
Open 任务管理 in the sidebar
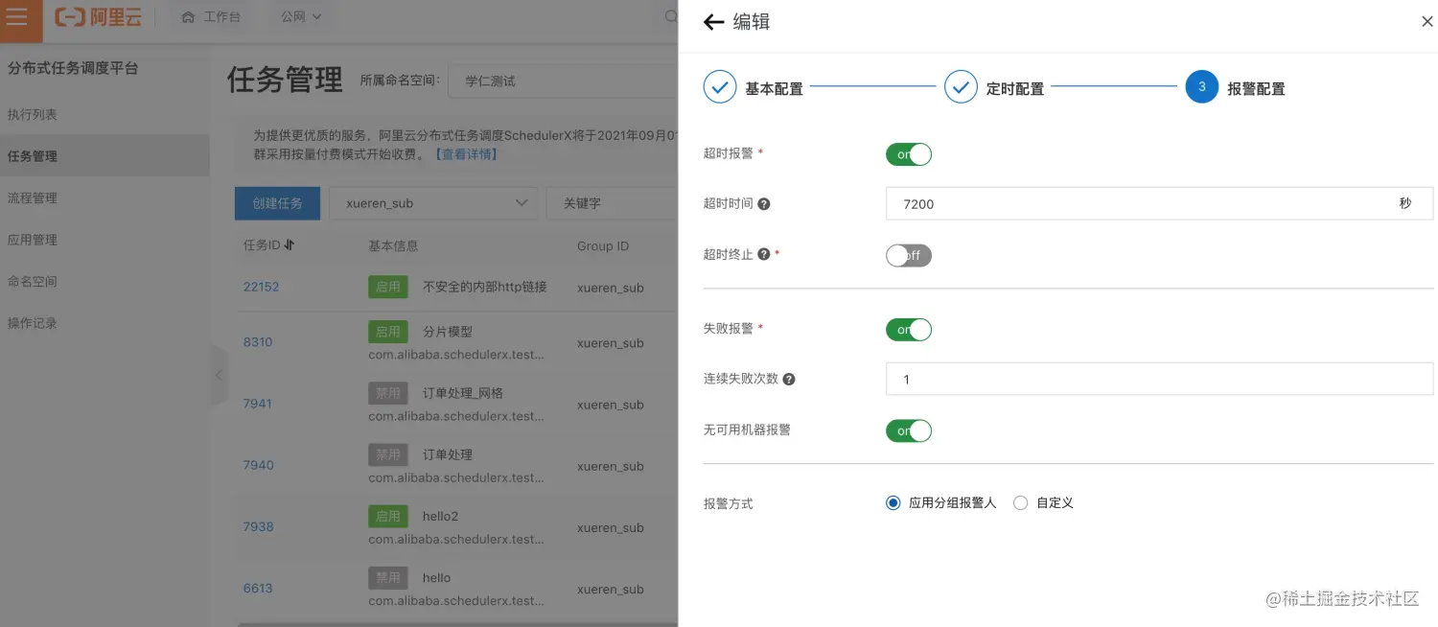coord(104,155)
